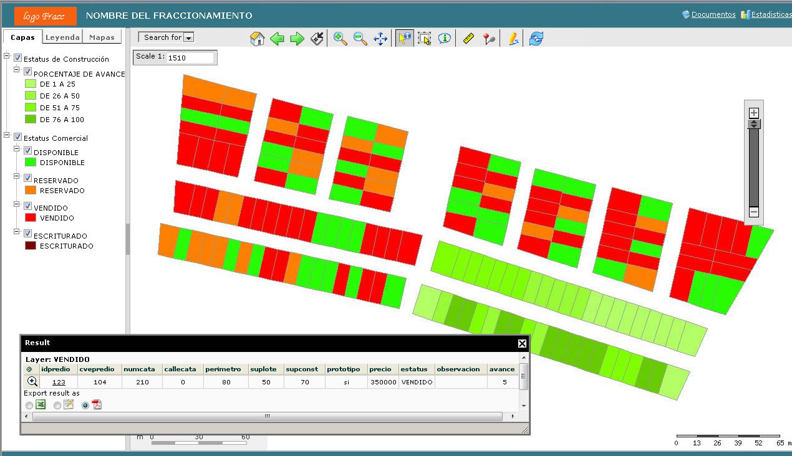Select the Zoom In magnifier tool
This screenshot has height=456, width=792.
click(340, 39)
